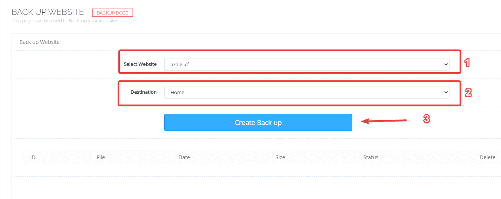Click the page description subtitle text
Screen dimensions: 501x199
(x=65, y=21)
